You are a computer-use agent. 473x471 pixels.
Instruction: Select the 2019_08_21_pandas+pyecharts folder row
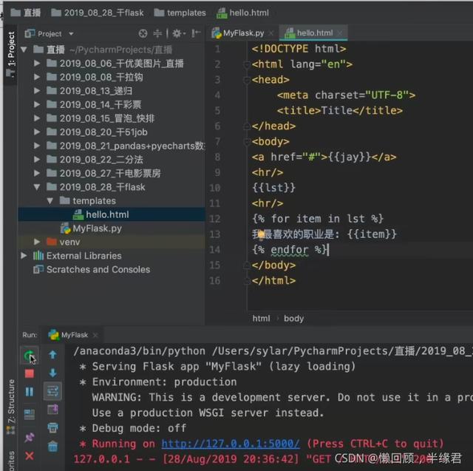coord(112,146)
